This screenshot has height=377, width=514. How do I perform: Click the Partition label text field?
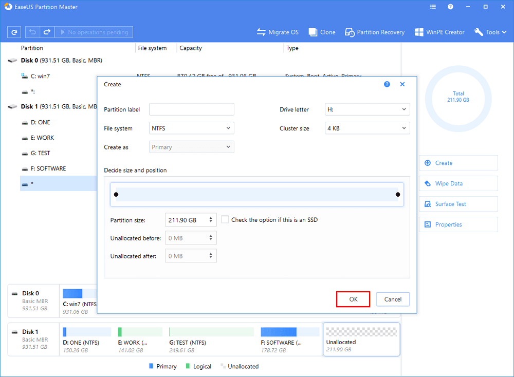click(x=191, y=109)
